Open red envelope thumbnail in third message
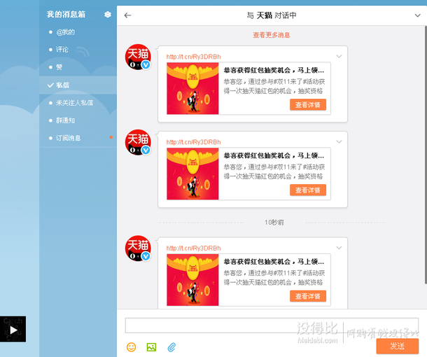Image resolution: width=427 pixels, height=357 pixels. (192, 280)
